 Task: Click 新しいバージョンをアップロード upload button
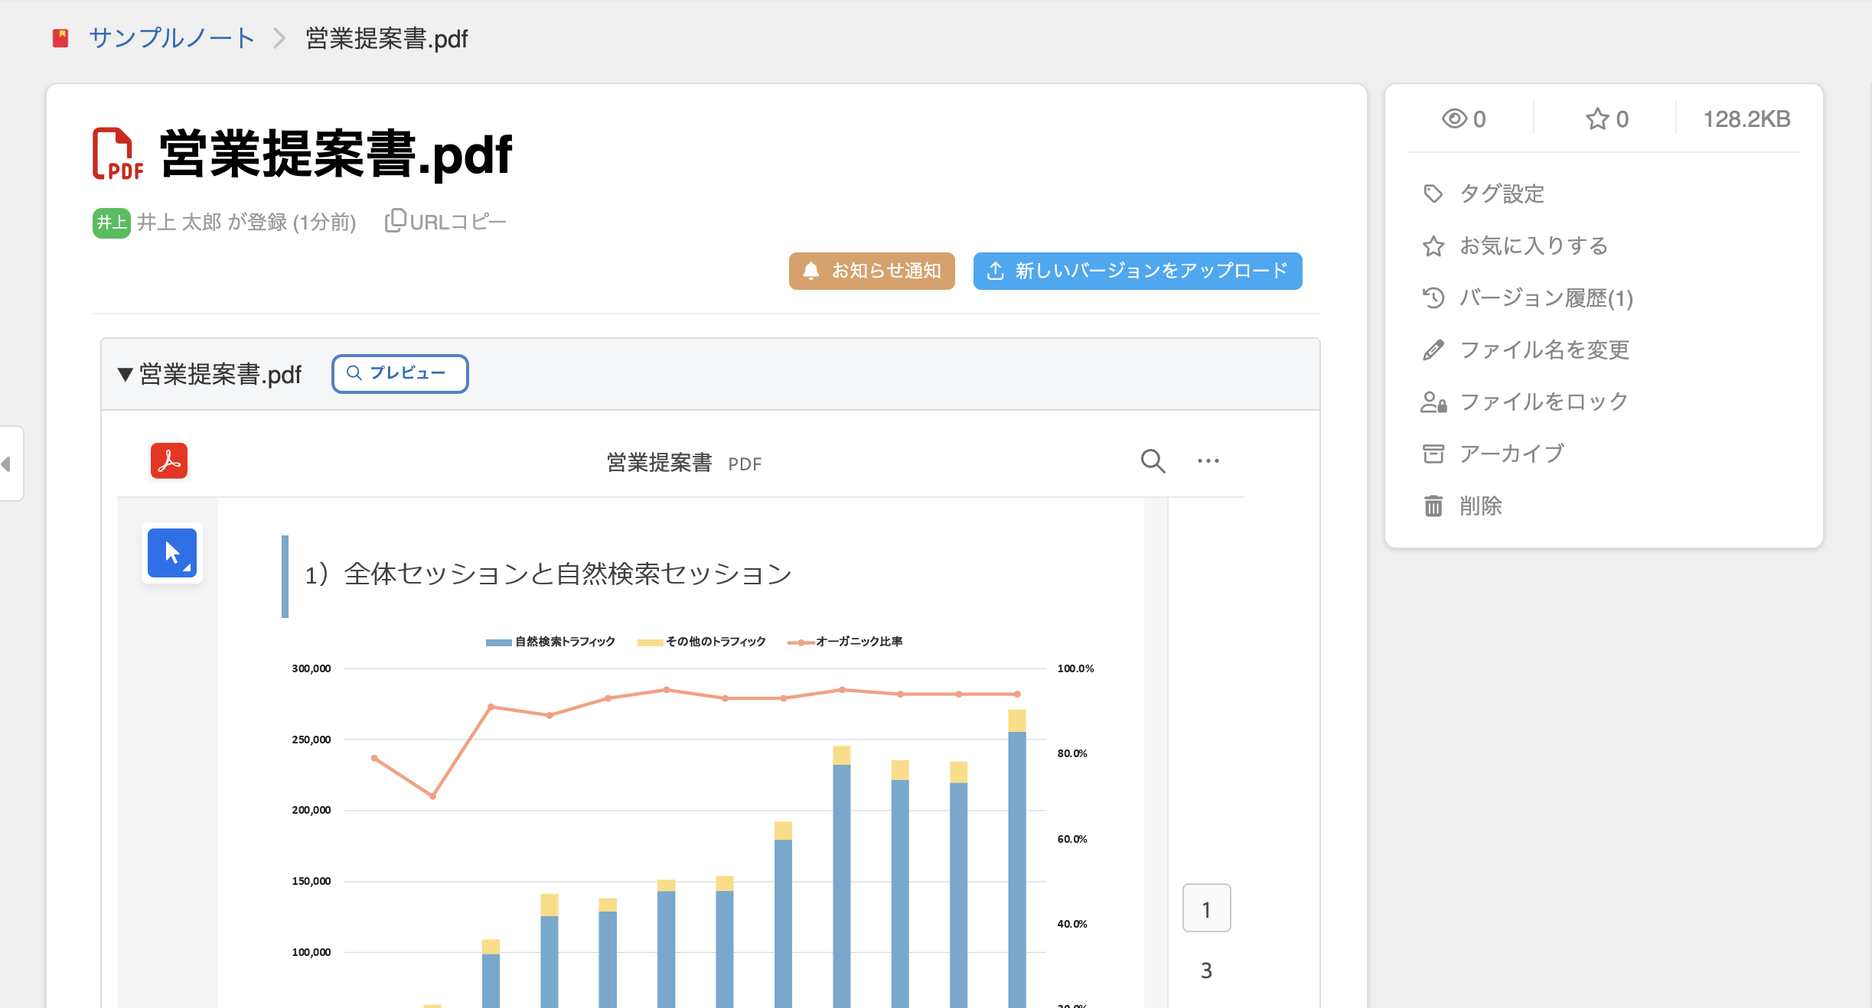click(x=1137, y=271)
